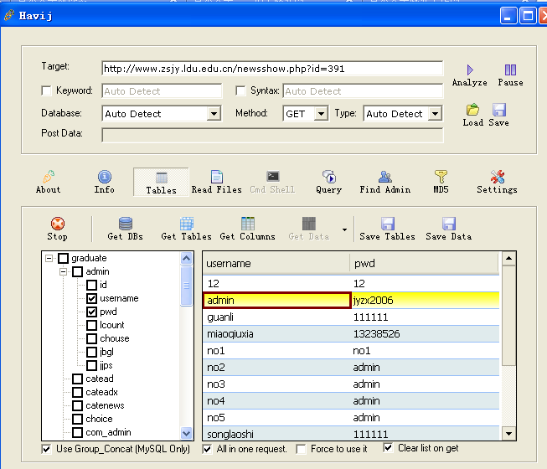Click the Keyword Auto Detect field

162,91
